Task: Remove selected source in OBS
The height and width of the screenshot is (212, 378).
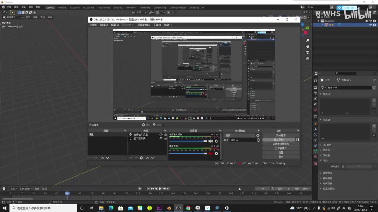Action: tap(136, 158)
